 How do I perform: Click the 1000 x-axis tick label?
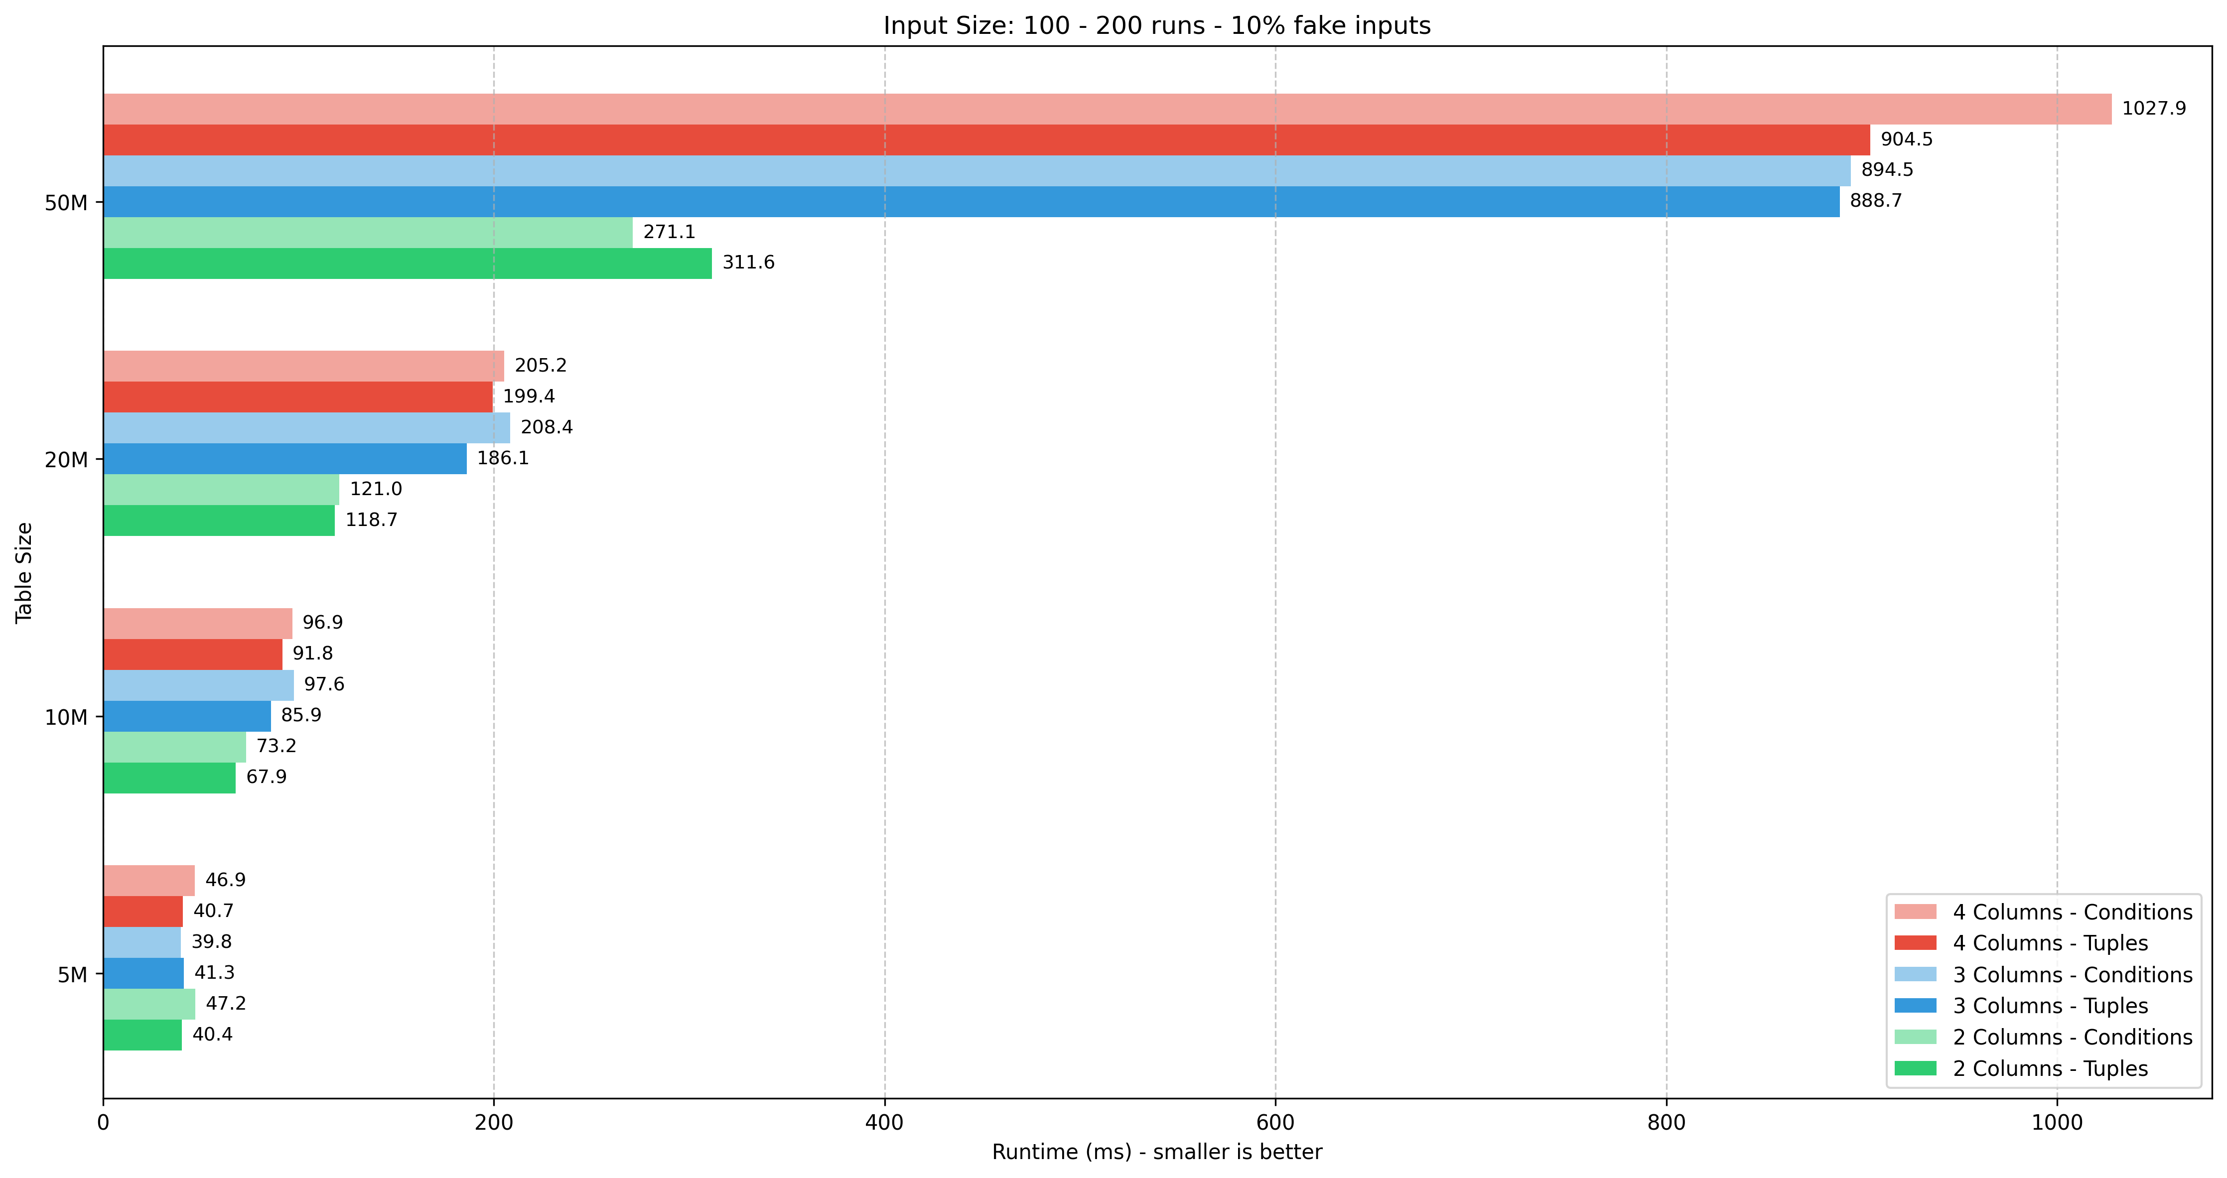(x=2057, y=1123)
